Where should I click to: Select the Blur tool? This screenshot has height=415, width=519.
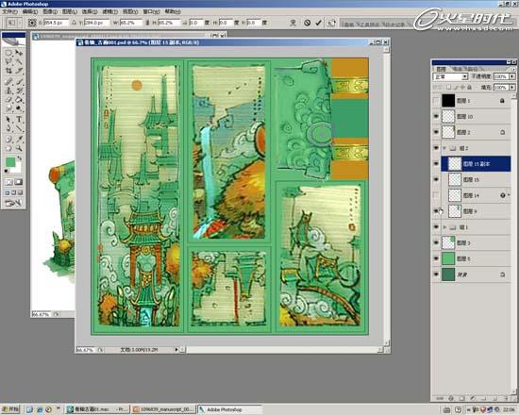8,108
